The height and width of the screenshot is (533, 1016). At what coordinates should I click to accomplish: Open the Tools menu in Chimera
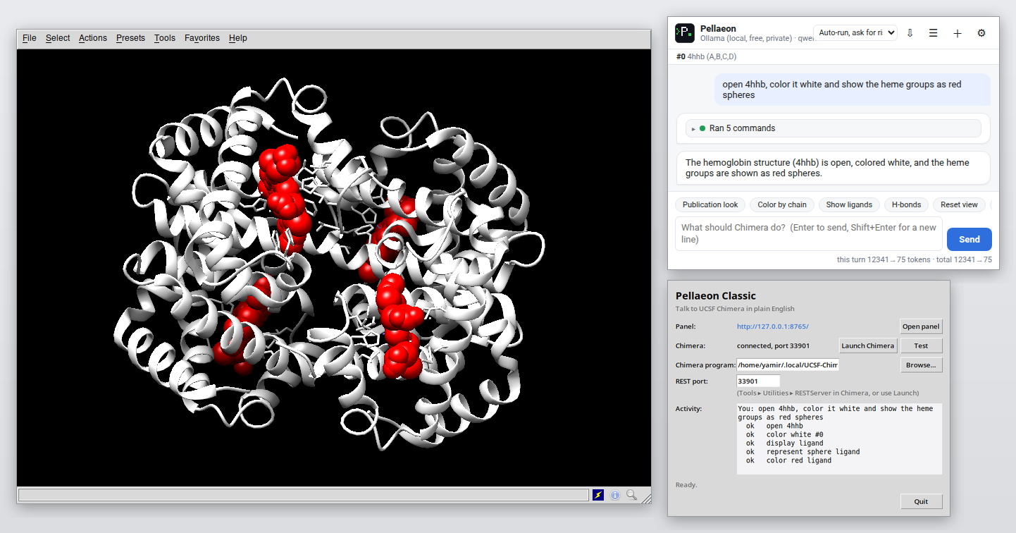[165, 38]
